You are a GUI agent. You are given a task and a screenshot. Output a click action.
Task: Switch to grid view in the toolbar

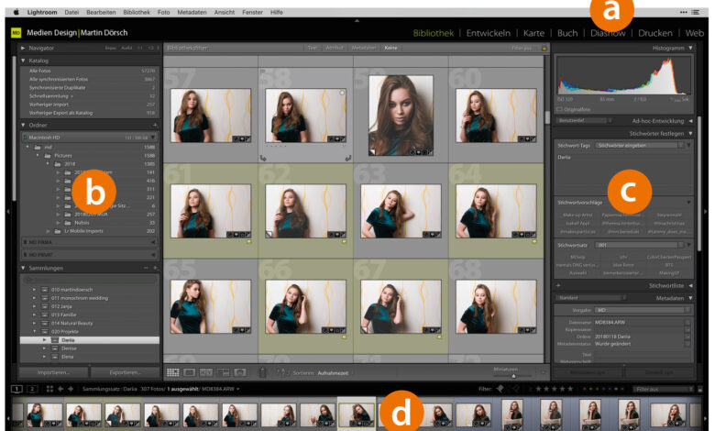(172, 373)
